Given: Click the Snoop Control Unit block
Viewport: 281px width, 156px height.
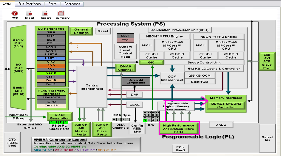Looking at the screenshot, I should 204,62.
